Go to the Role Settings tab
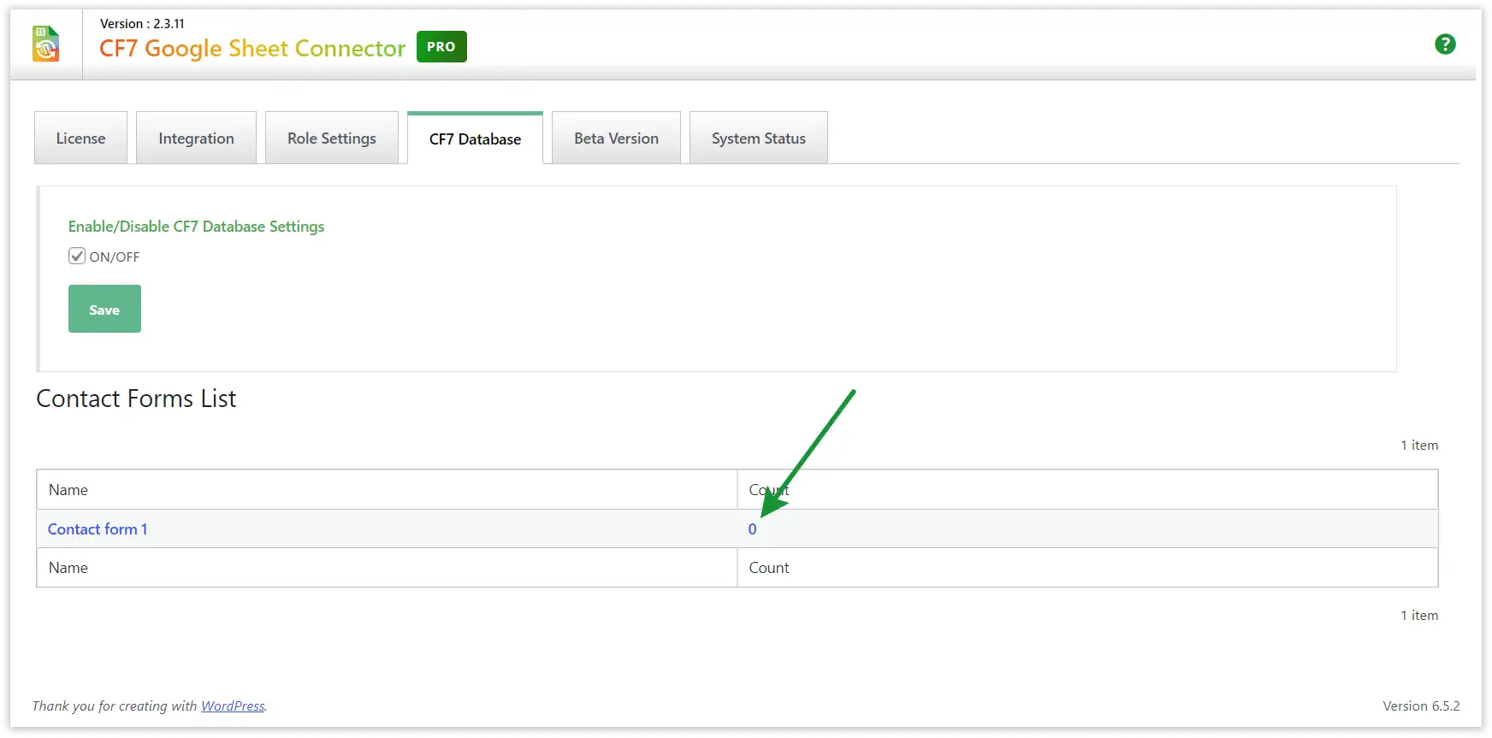 331,139
